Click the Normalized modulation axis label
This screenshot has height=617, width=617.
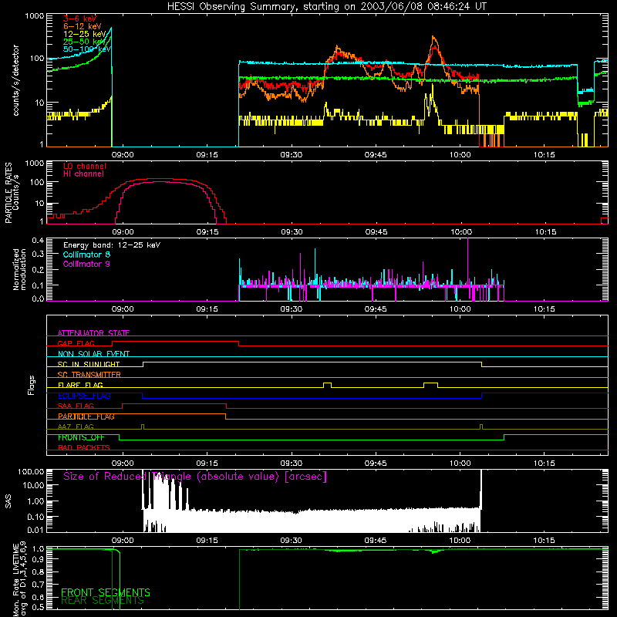[19, 269]
